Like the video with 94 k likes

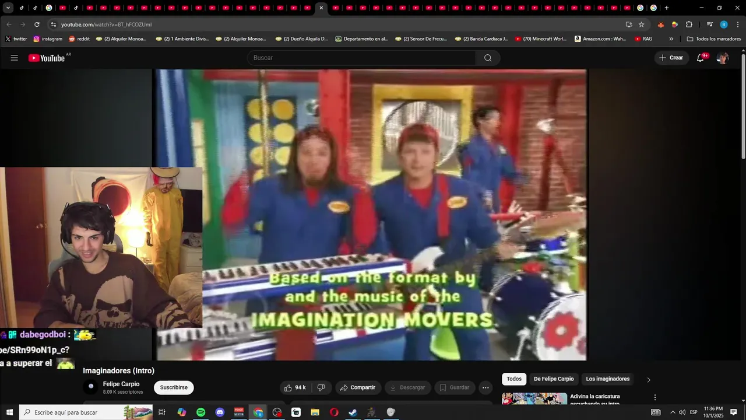(295, 387)
